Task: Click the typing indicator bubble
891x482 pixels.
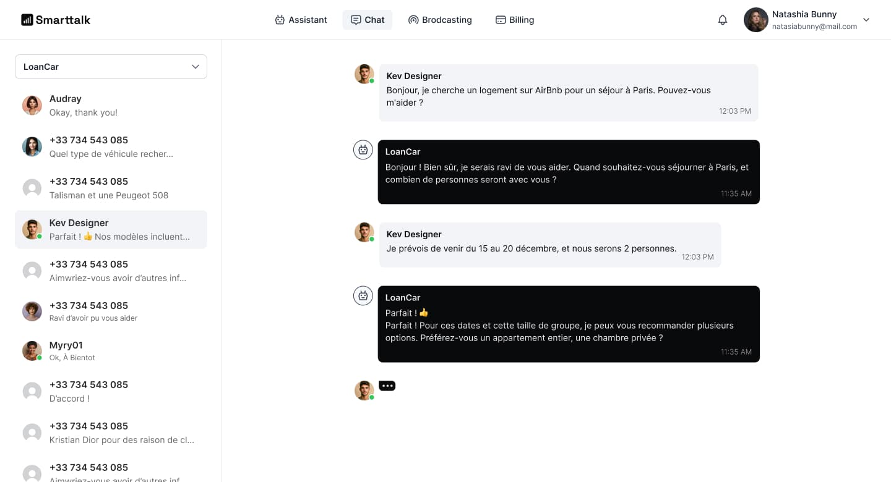Action: tap(387, 384)
